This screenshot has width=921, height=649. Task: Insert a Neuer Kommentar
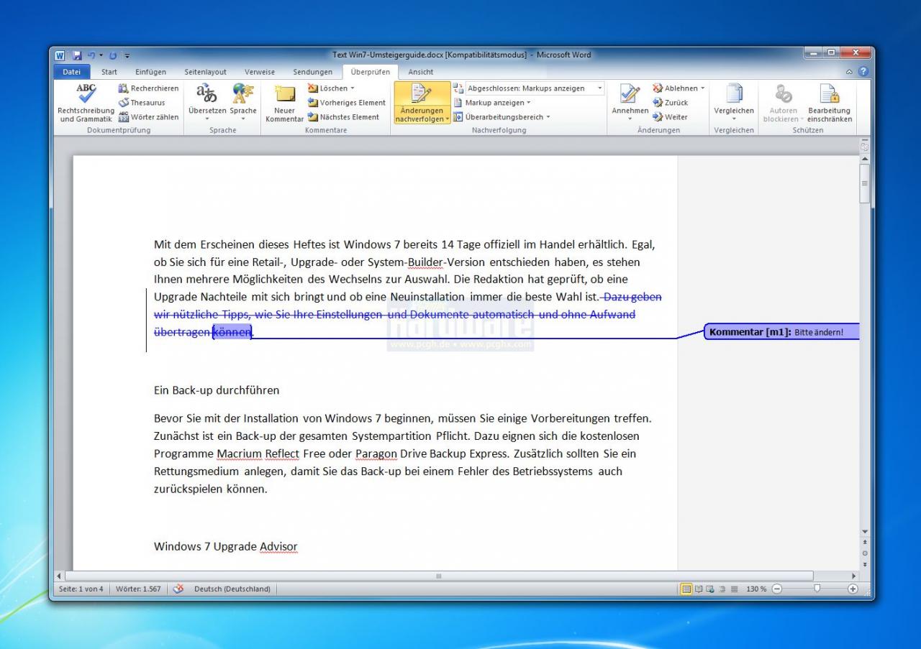[284, 103]
